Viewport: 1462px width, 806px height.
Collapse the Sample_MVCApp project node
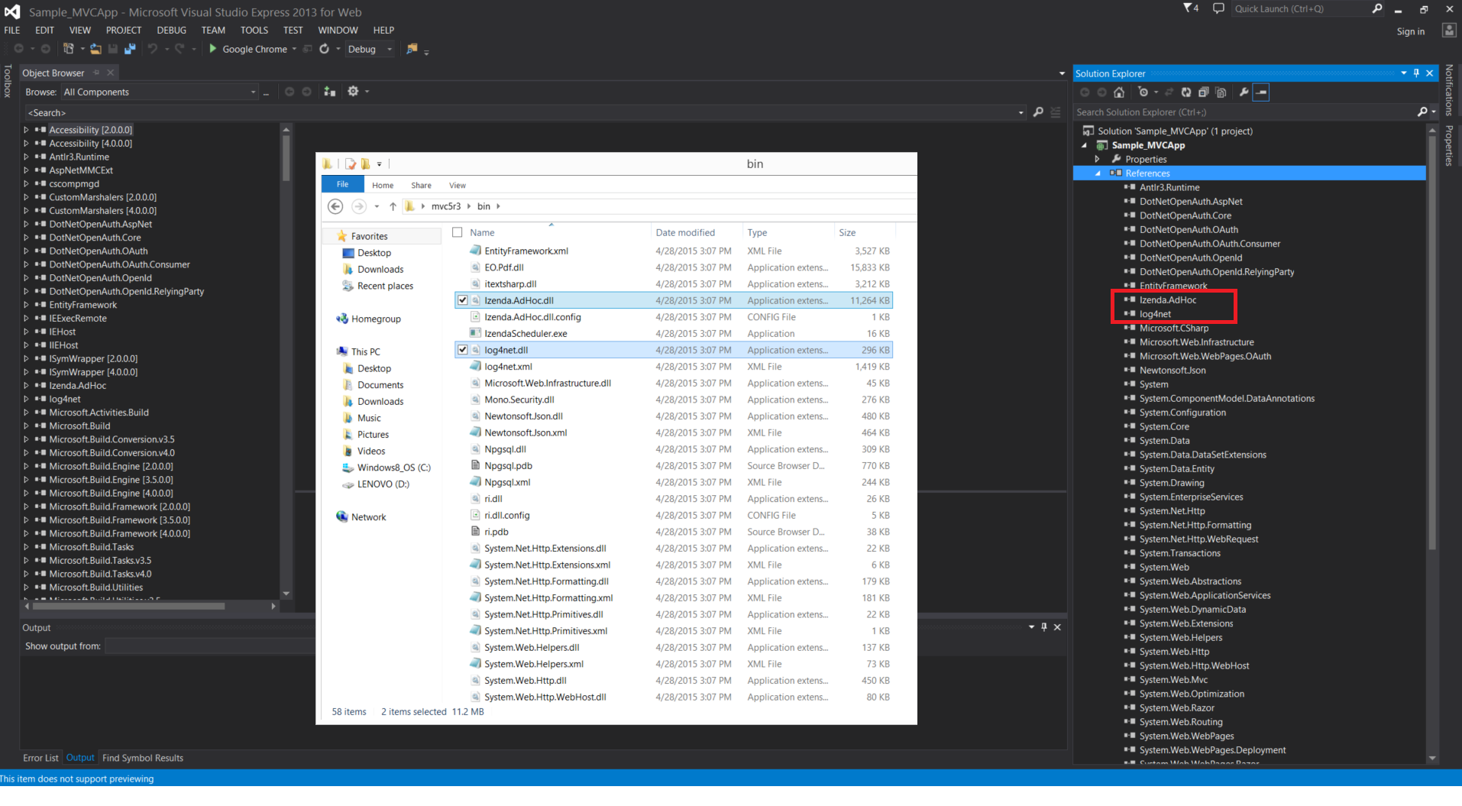[x=1084, y=145]
